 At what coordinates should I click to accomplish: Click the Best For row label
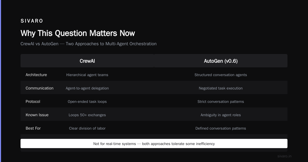point(33,128)
